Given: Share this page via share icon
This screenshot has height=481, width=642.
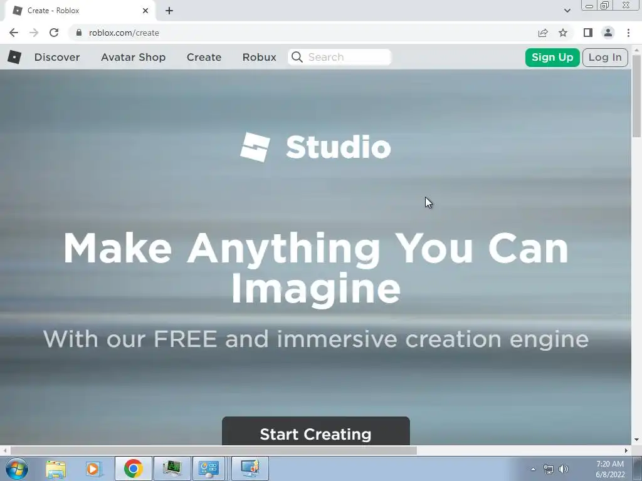Looking at the screenshot, I should pyautogui.click(x=543, y=33).
